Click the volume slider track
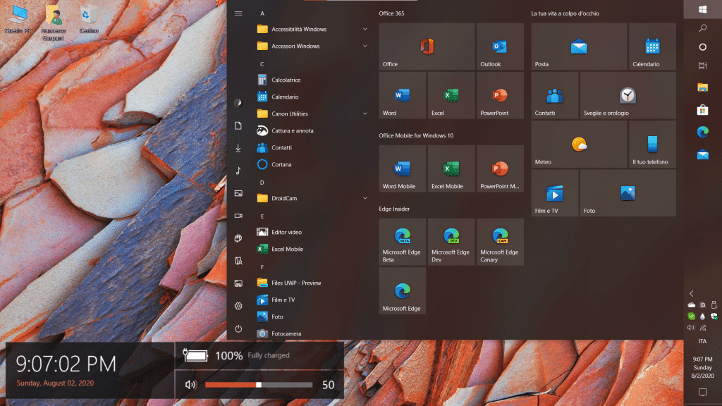 [x=282, y=385]
